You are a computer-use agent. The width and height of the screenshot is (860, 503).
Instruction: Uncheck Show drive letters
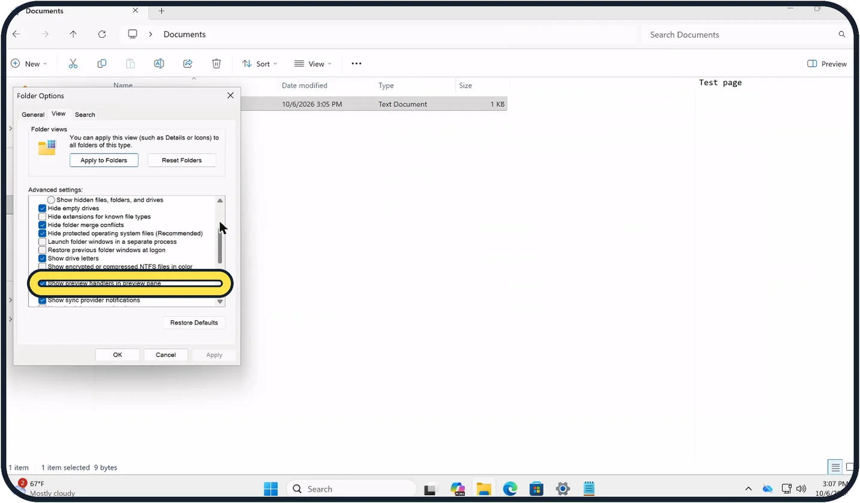click(42, 259)
